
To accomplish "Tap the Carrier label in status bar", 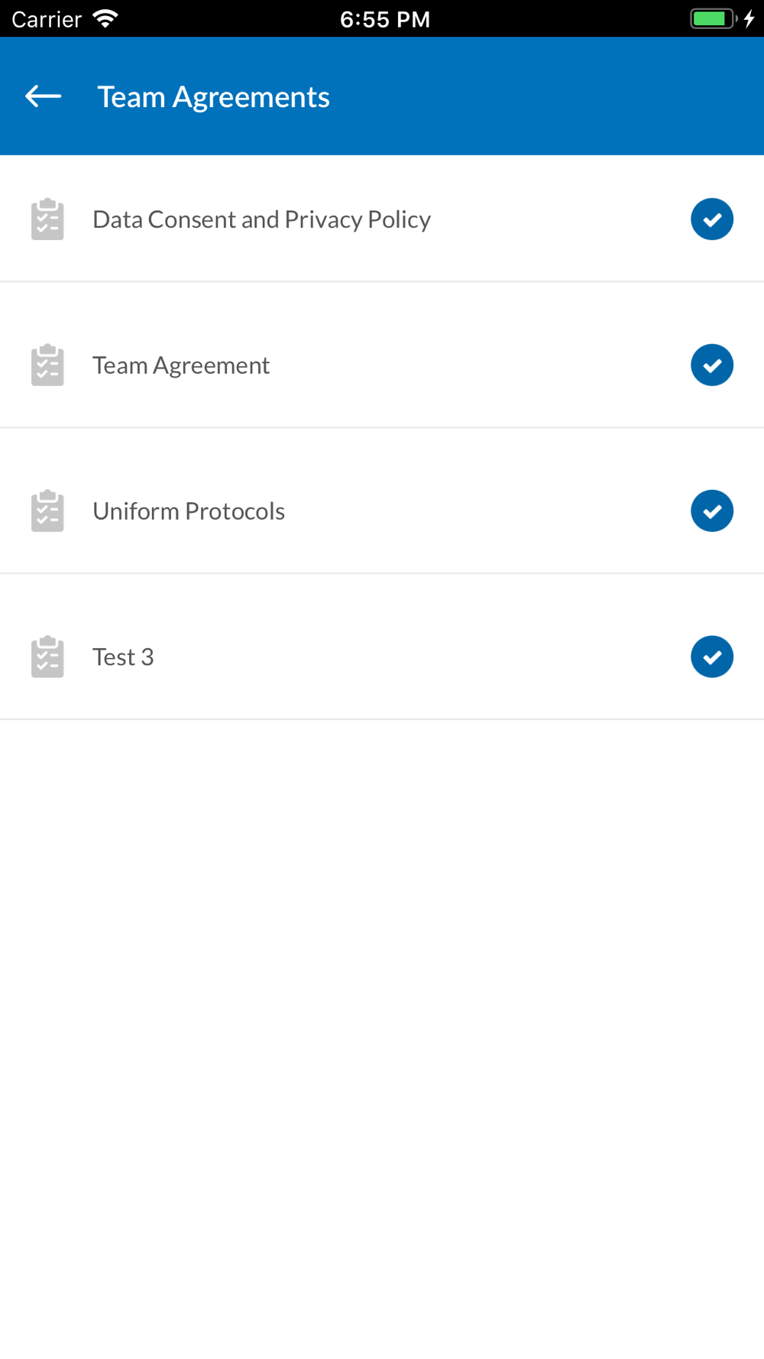I will coord(47,19).
